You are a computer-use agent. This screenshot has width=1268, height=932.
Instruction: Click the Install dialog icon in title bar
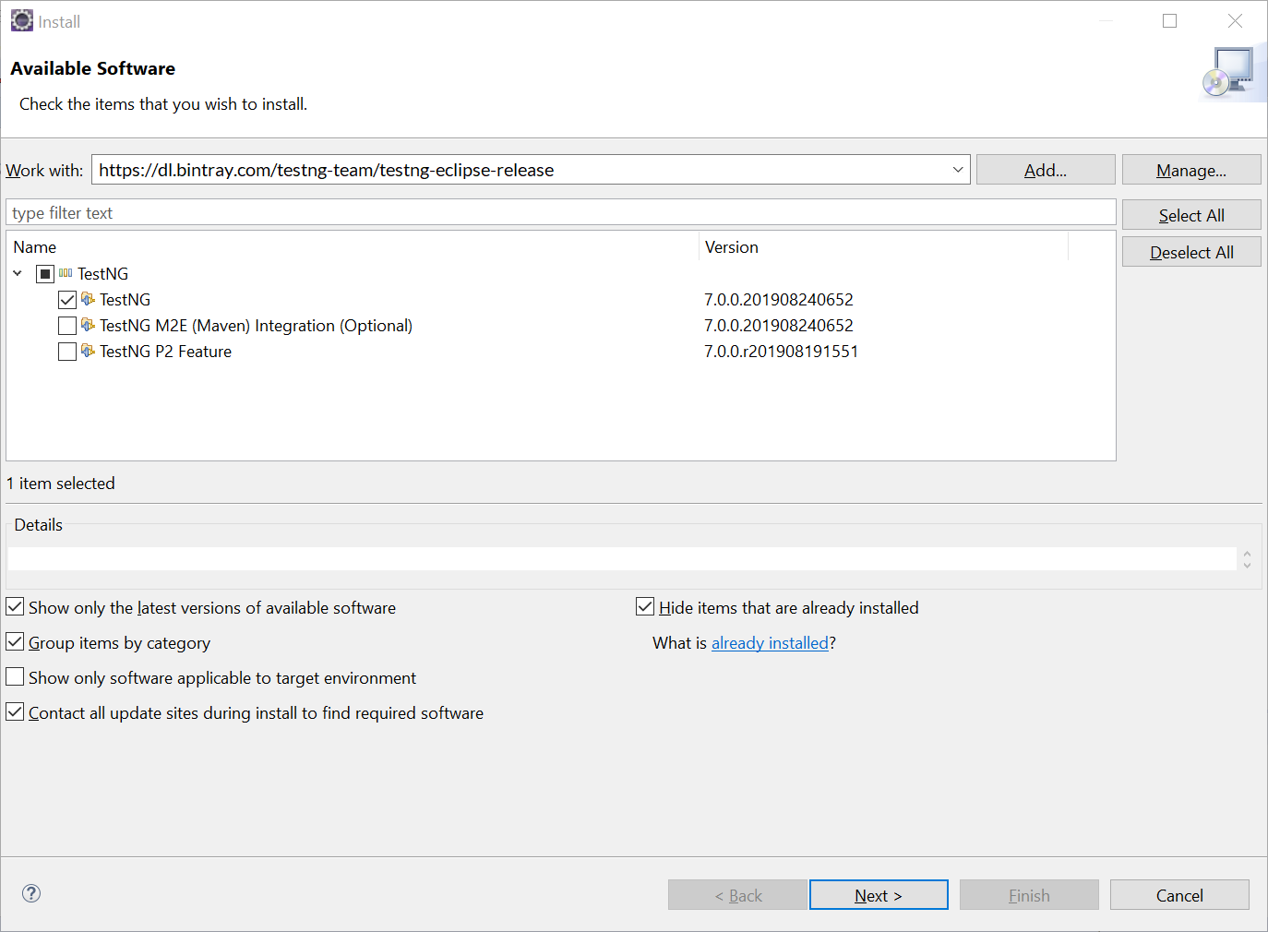click(x=20, y=19)
